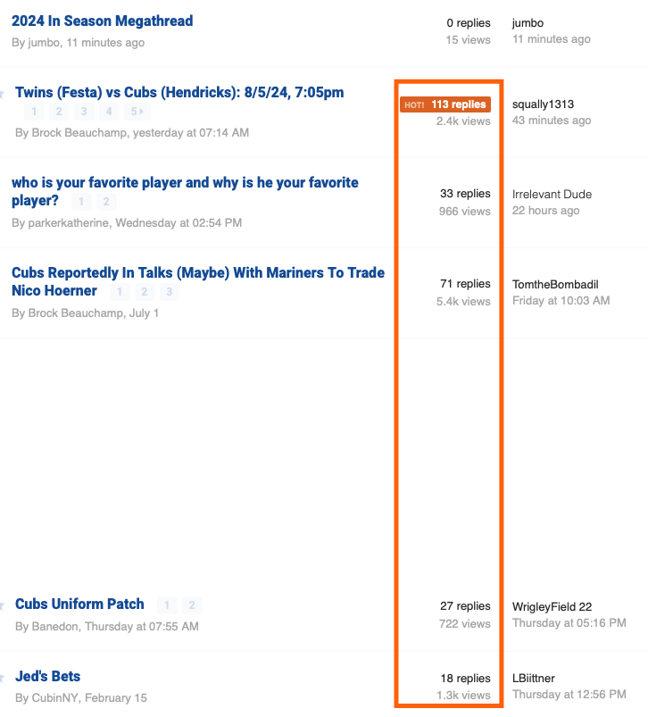648x717 pixels.
Task: Open the Nico Hoerner trade talks thread
Action: [x=197, y=272]
